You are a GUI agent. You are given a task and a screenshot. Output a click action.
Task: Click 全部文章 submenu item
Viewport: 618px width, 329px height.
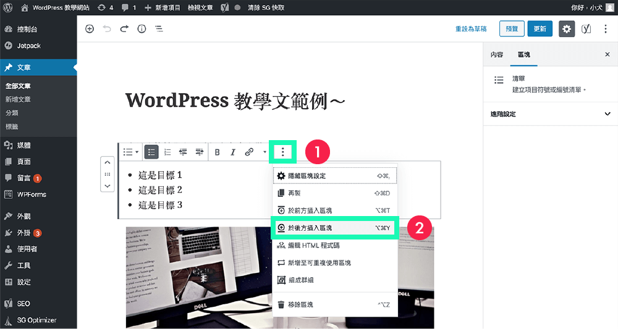(18, 86)
